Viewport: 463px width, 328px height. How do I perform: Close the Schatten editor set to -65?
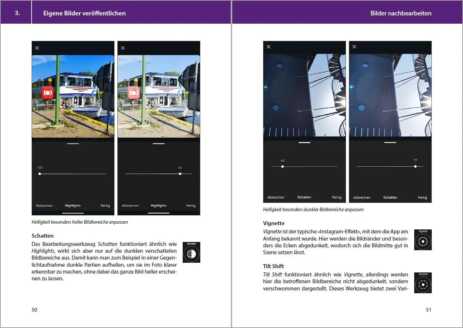click(x=268, y=47)
